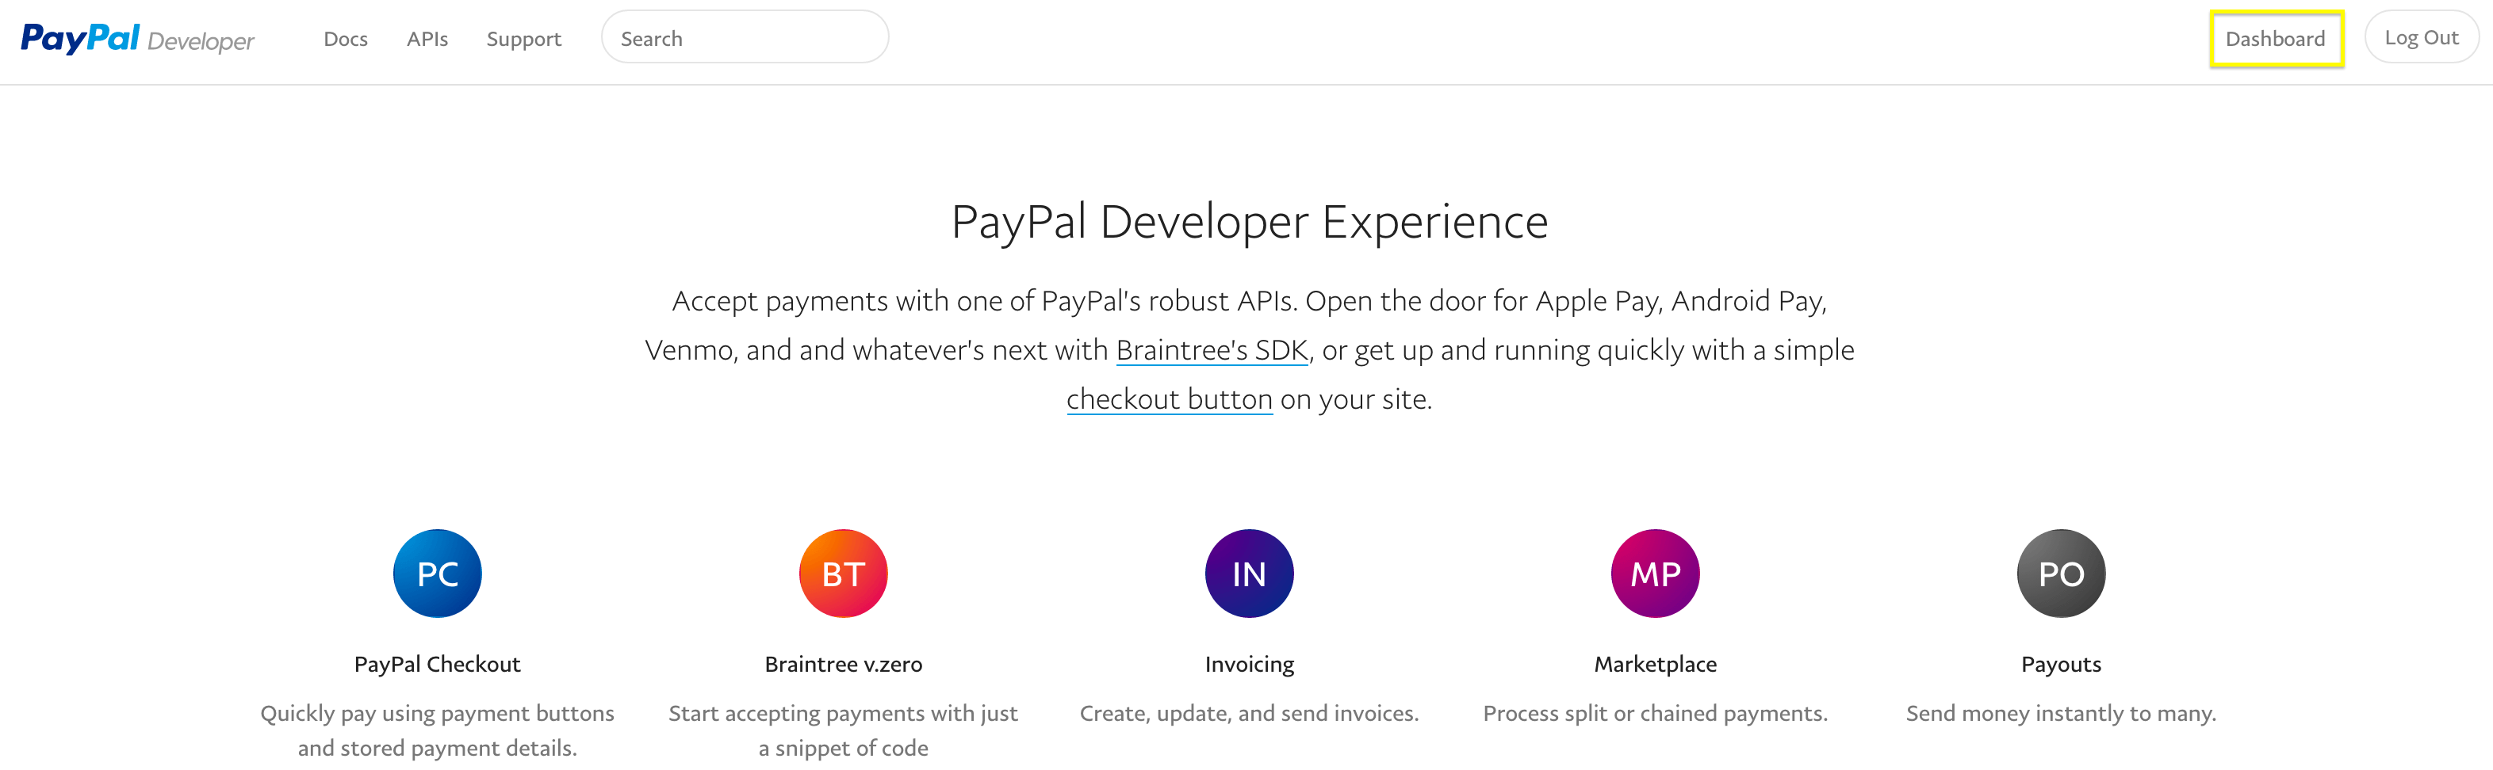Click the blue PC PayPal Checkout icon

point(438,574)
